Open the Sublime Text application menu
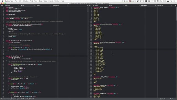Image resolution: width=177 pixels, height=100 pixels. pos(9,1)
